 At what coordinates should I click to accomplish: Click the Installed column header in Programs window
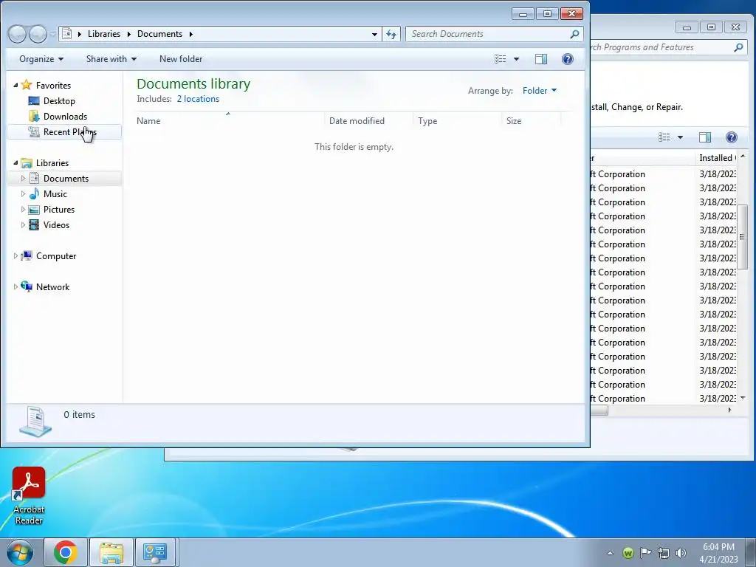coord(717,158)
